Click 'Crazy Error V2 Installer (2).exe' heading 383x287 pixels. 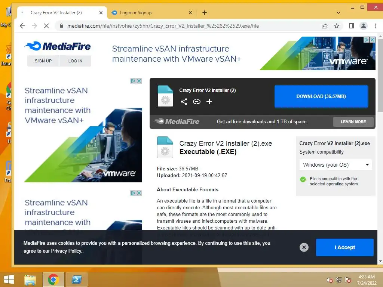[226, 143]
